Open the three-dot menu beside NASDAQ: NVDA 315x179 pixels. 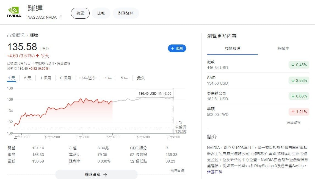pos(61,17)
